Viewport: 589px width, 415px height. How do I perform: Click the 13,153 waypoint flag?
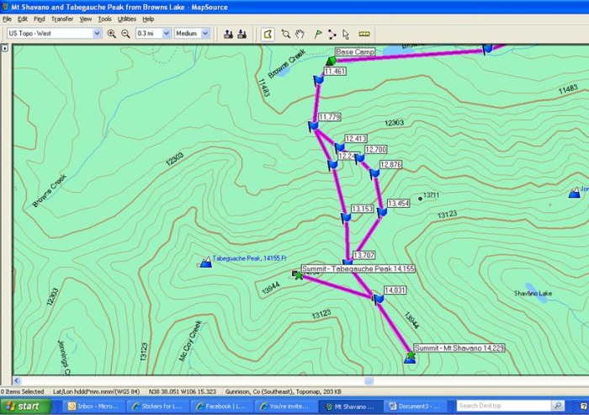[x=346, y=218]
